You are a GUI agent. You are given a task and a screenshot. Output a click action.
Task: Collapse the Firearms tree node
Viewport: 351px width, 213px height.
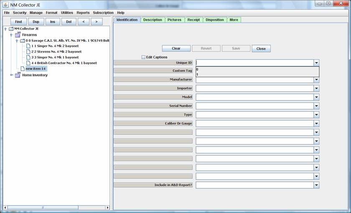pos(11,35)
